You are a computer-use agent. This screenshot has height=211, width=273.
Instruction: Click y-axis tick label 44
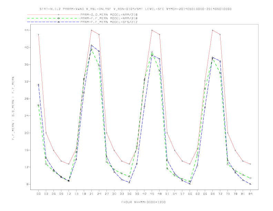click(x=27, y=30)
